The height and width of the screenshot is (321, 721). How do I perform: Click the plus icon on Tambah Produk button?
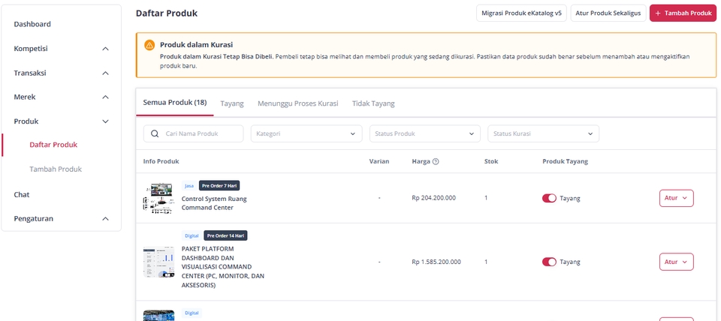tap(658, 13)
